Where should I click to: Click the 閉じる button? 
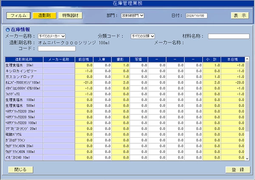20,170
